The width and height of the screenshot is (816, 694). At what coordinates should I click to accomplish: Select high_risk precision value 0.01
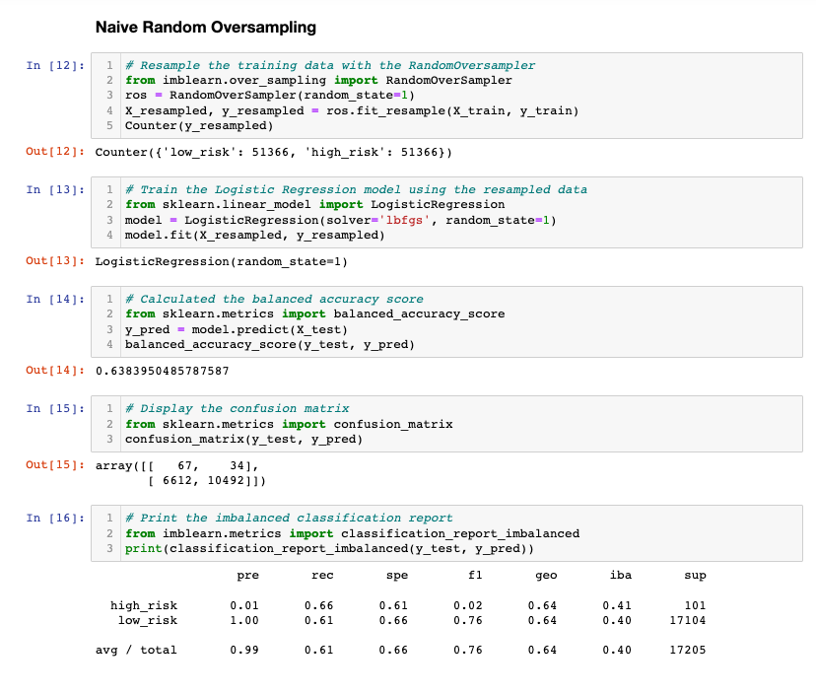[244, 606]
